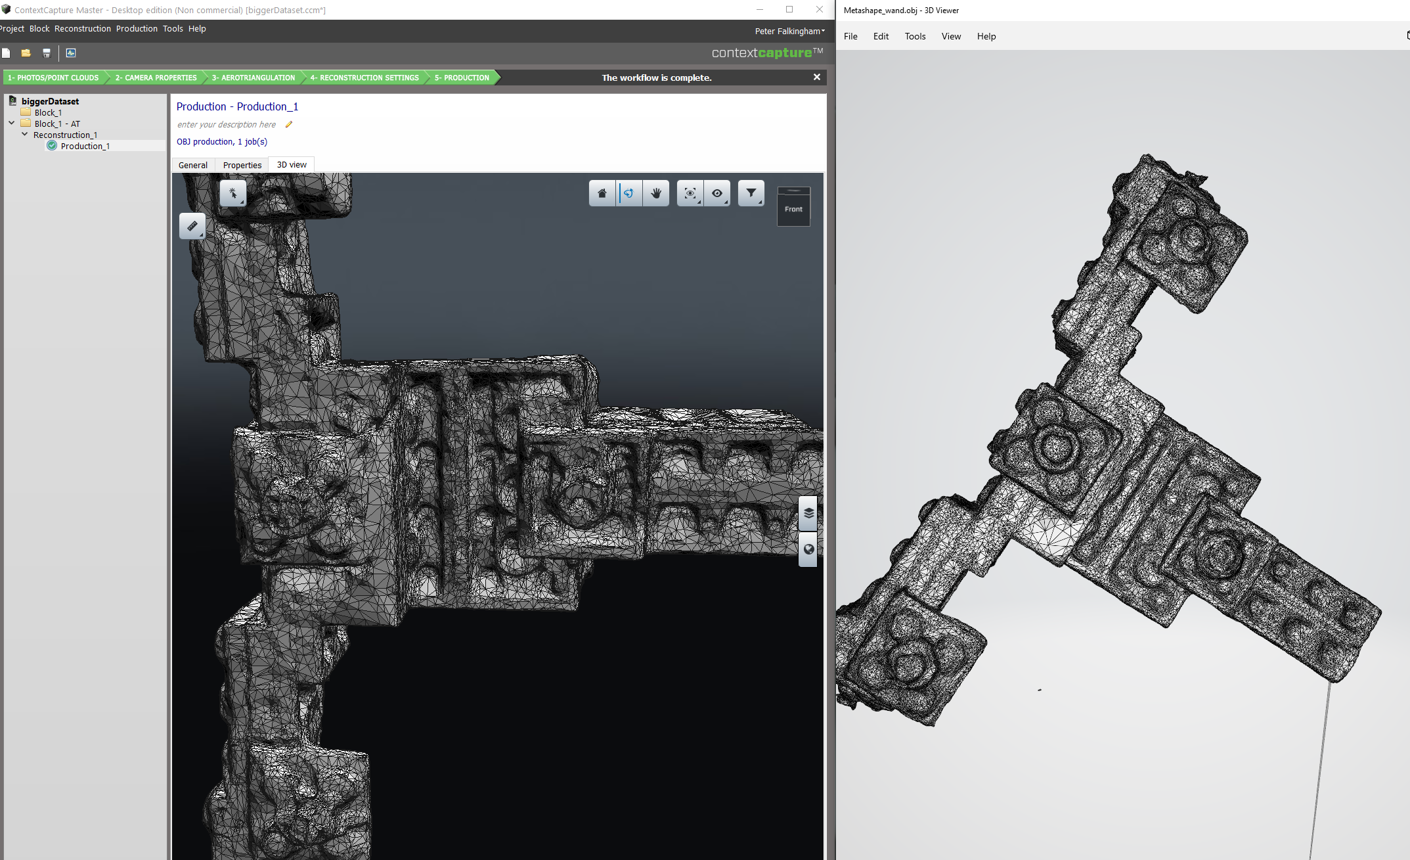Click the 3- Aerotriangulation workflow step
This screenshot has width=1410, height=860.
(x=253, y=78)
